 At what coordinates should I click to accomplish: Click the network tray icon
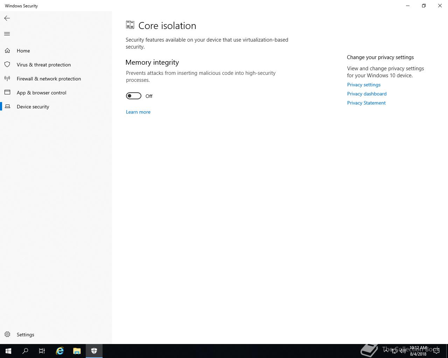pyautogui.click(x=394, y=351)
